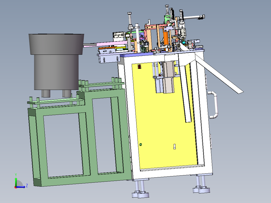Click the red origin ball of triad
This screenshot has width=271, height=203.
16,187
